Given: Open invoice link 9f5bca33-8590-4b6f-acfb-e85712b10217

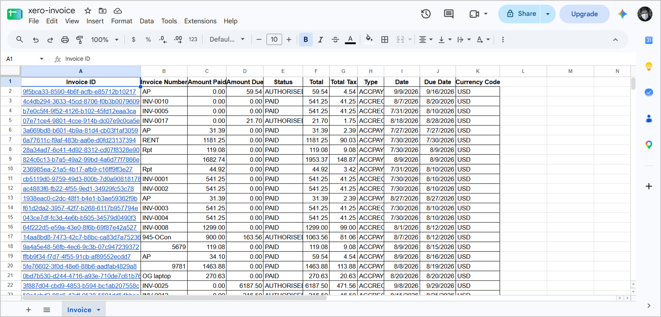Looking at the screenshot, I should (x=79, y=92).
